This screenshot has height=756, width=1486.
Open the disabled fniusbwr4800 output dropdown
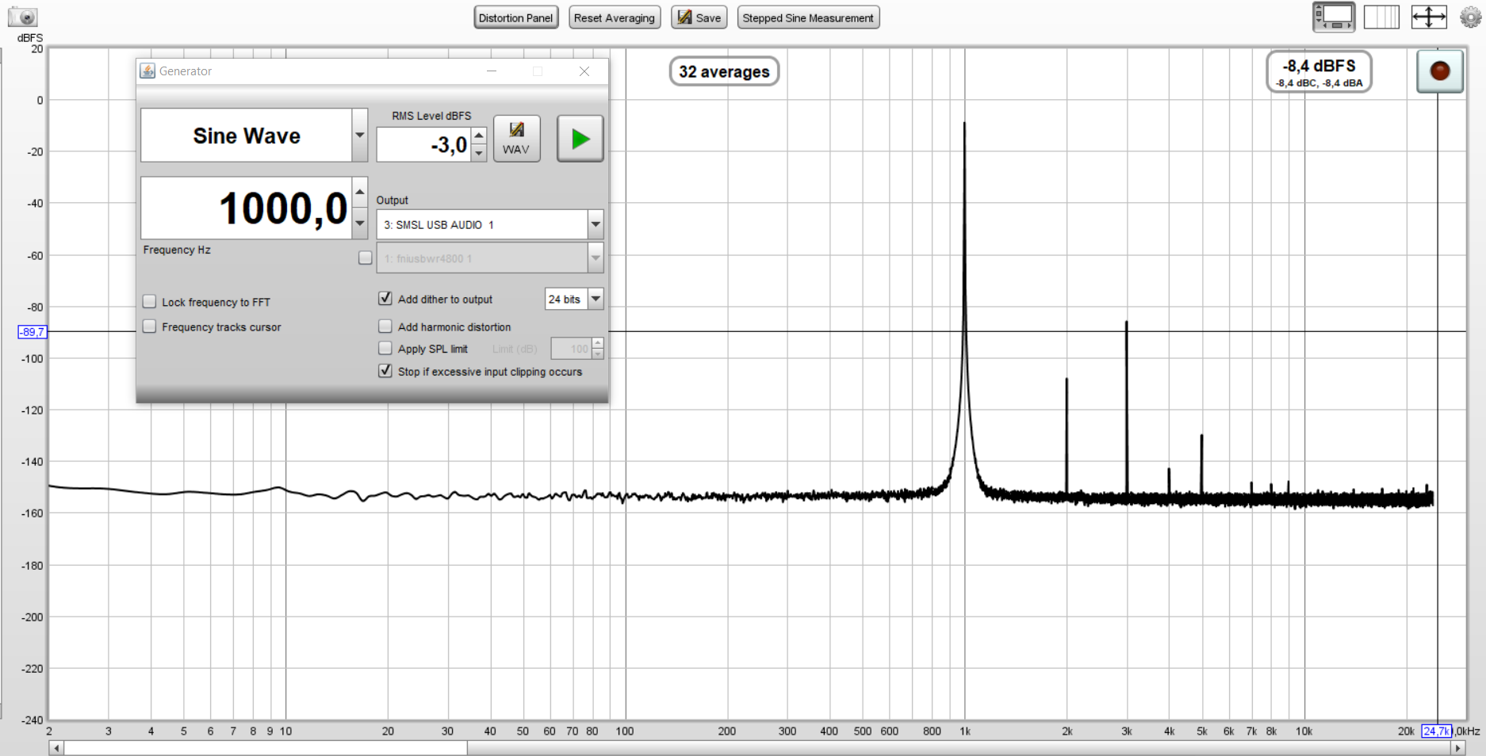click(596, 258)
